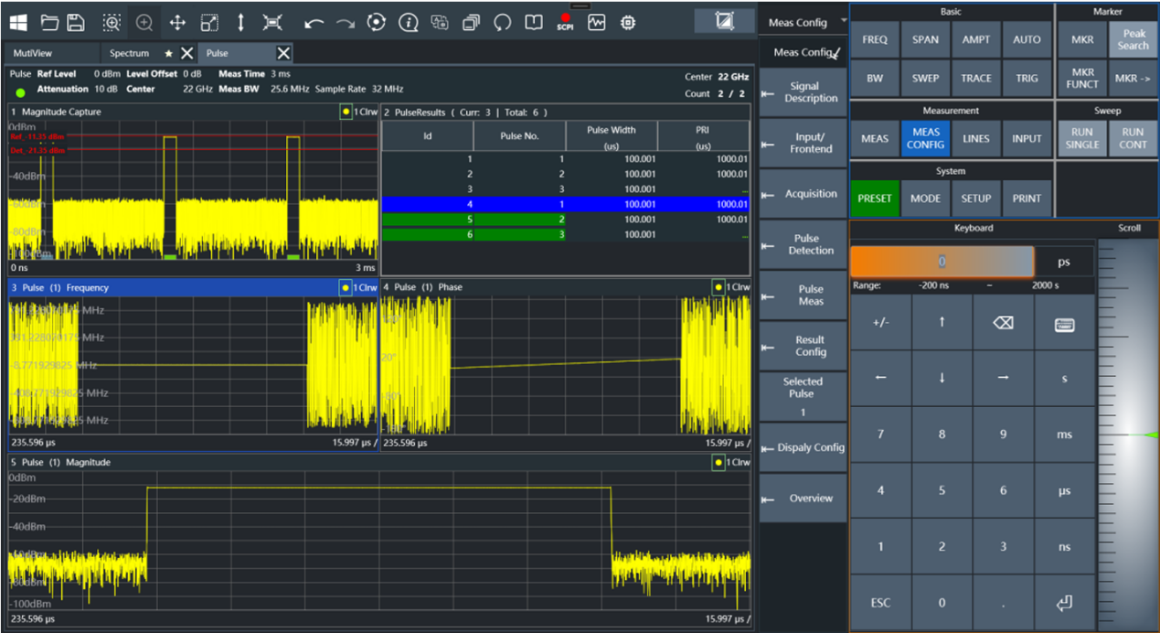
Task: Open the Input/Frontend menu
Action: 803,143
